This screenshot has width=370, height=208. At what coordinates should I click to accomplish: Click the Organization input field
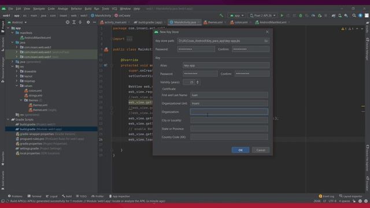pyautogui.click(x=229, y=112)
